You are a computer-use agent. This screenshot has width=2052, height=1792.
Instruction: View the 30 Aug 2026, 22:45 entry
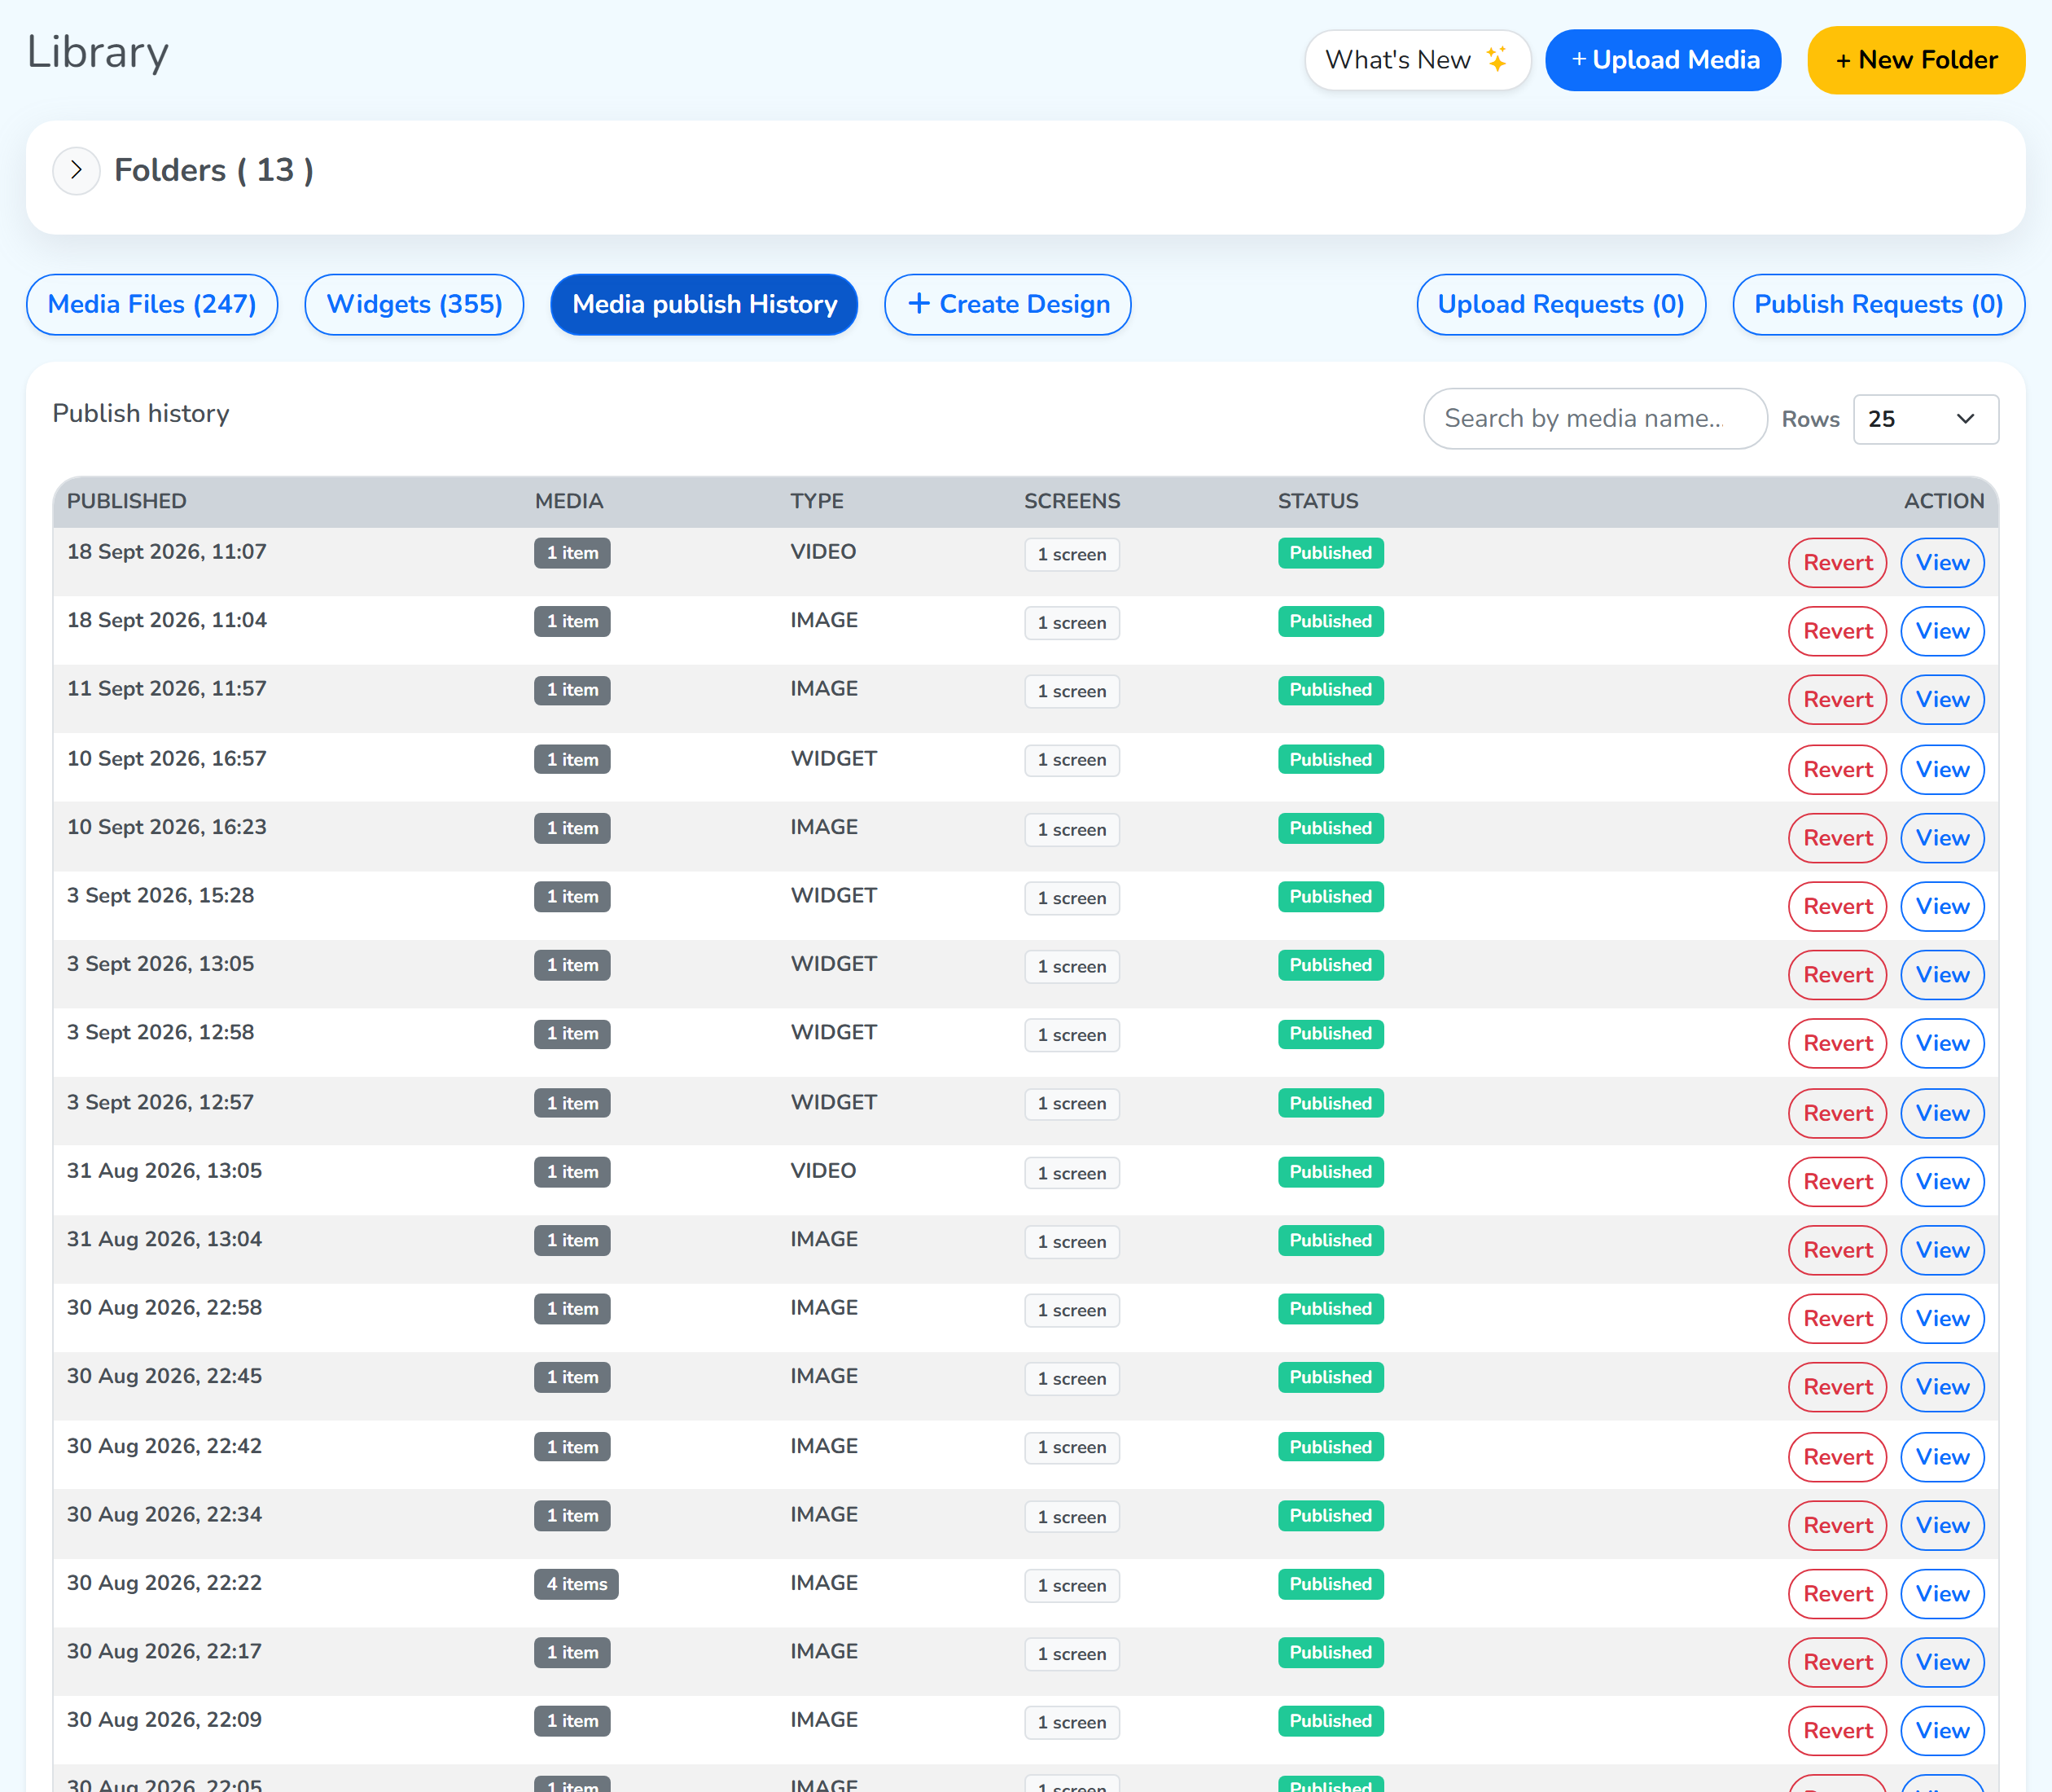pos(1942,1387)
